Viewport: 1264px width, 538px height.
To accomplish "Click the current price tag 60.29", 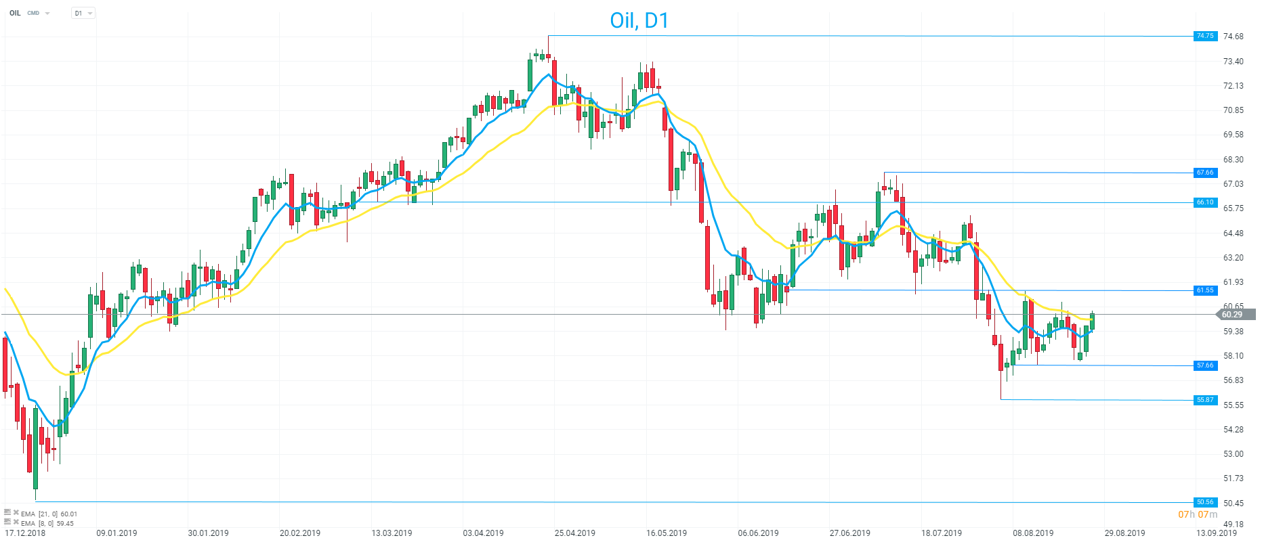I will (1231, 315).
